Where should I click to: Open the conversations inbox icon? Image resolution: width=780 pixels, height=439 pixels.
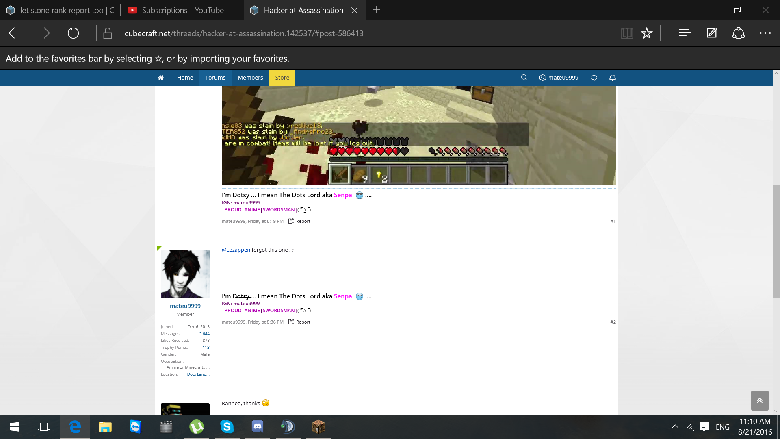594,78
